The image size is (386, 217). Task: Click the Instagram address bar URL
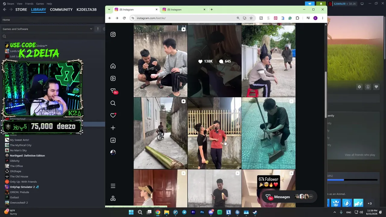click(x=151, y=18)
